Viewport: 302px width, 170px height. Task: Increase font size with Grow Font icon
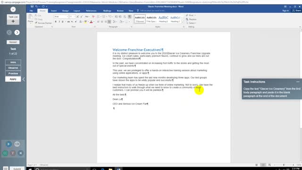point(77,17)
